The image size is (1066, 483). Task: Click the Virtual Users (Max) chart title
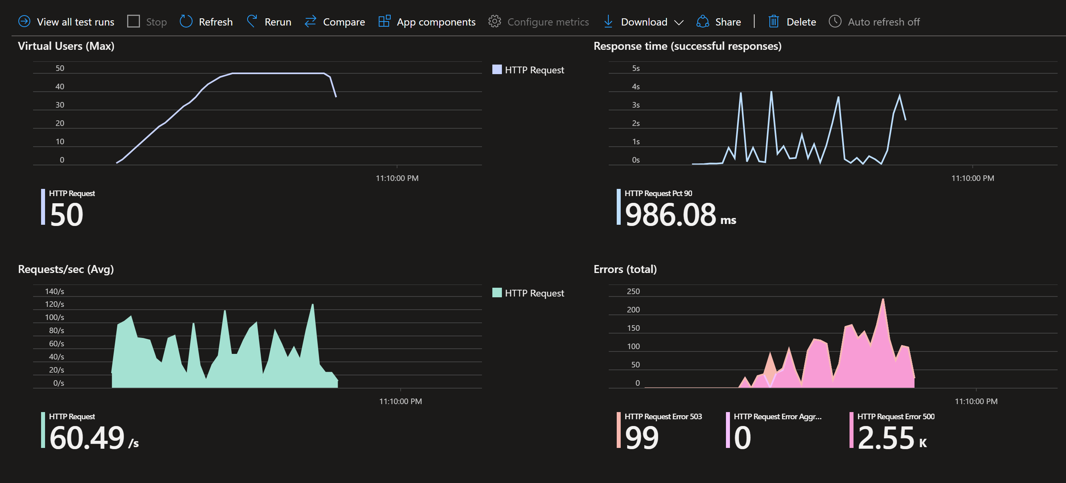tap(66, 46)
